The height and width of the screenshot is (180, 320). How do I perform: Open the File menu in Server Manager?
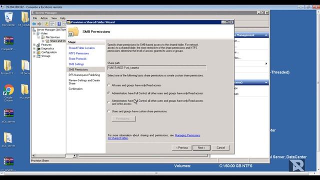(35, 18)
